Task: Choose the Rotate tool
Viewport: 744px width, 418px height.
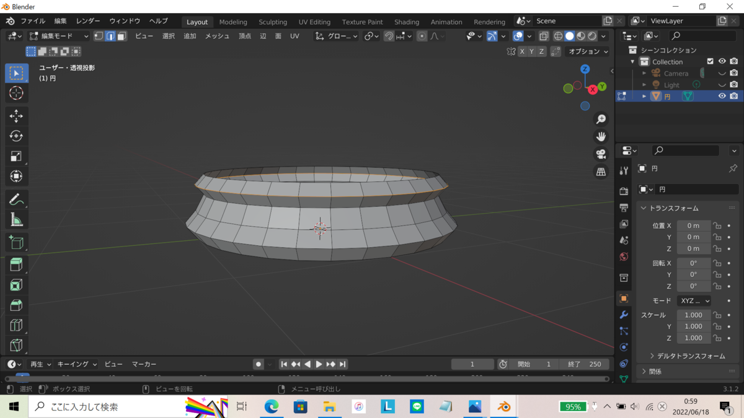Action: pos(17,136)
